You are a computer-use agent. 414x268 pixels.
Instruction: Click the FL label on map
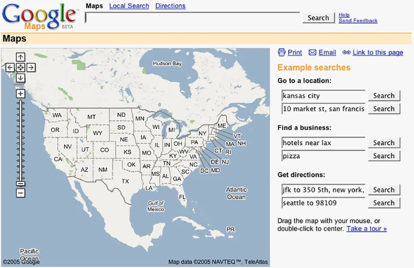point(182,197)
